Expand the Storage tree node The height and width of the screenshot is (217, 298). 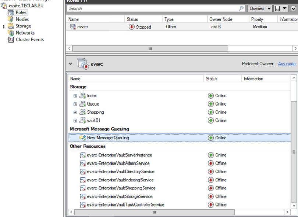click(x=4, y=26)
